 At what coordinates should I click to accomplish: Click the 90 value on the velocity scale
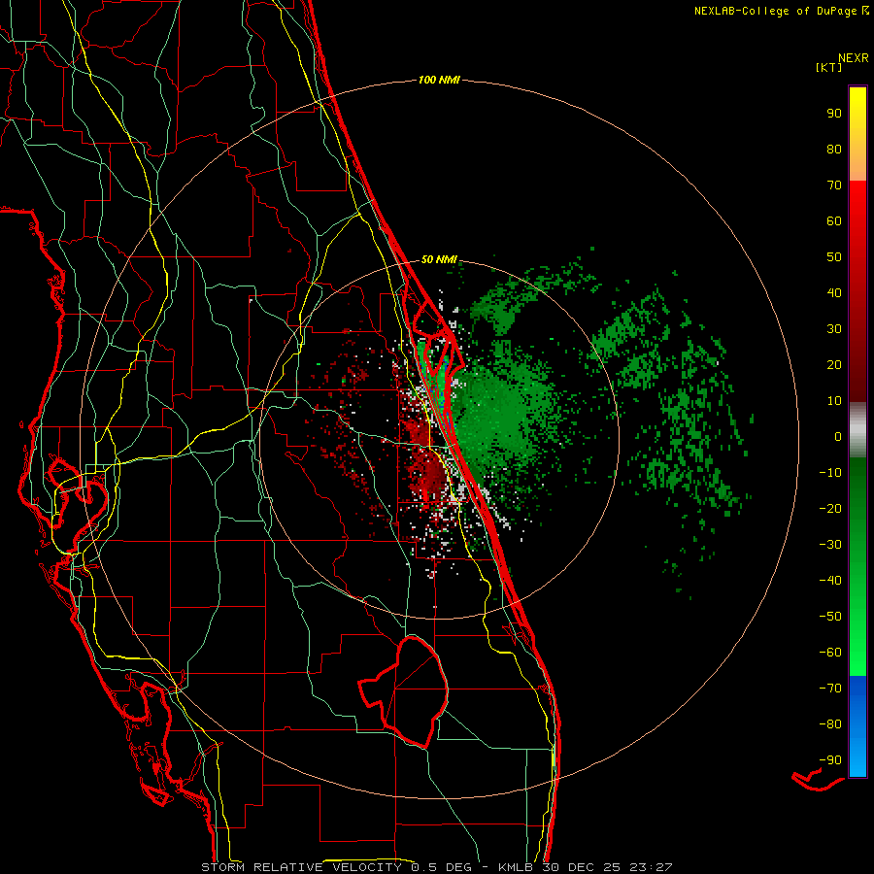coord(834,114)
